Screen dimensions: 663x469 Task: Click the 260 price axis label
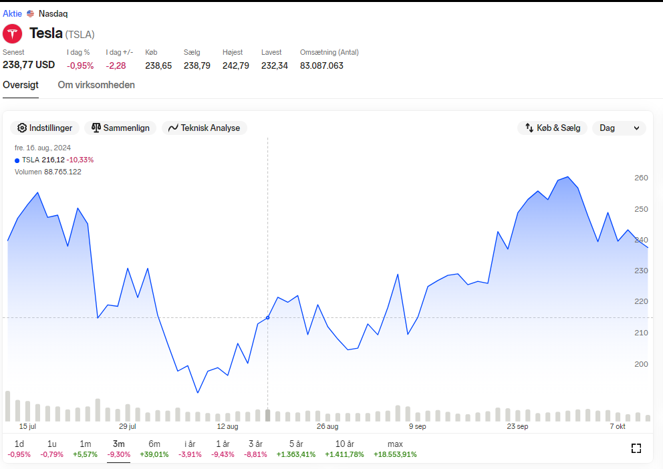point(641,178)
